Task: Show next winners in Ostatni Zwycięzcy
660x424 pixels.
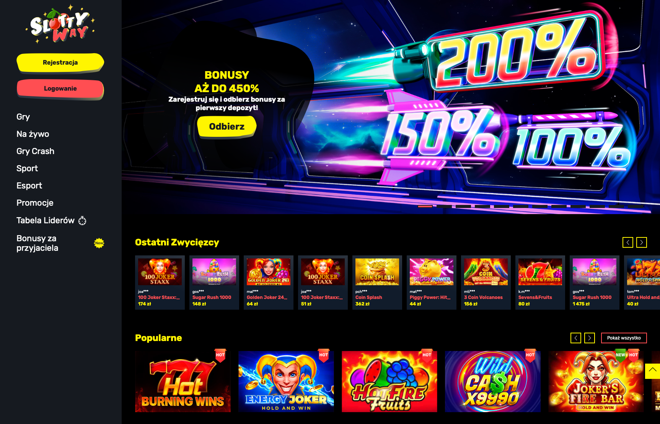Action: pos(642,242)
